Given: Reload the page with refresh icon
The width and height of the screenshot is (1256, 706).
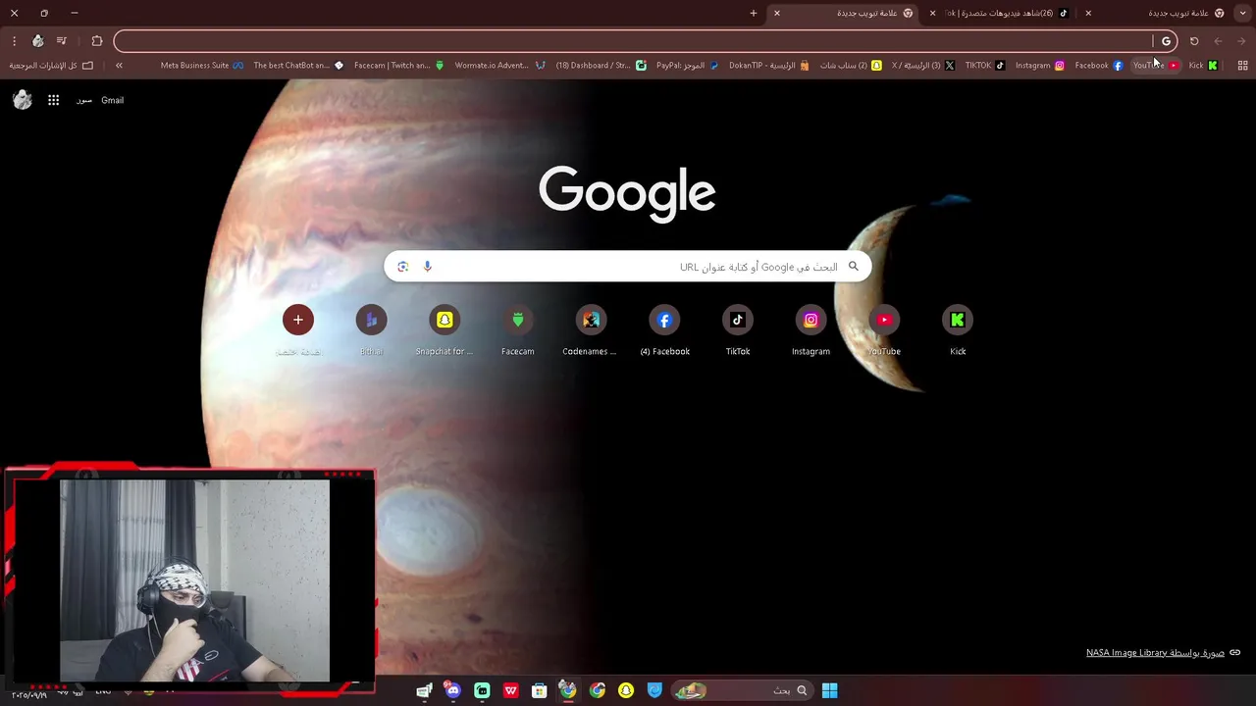Looking at the screenshot, I should (1194, 41).
